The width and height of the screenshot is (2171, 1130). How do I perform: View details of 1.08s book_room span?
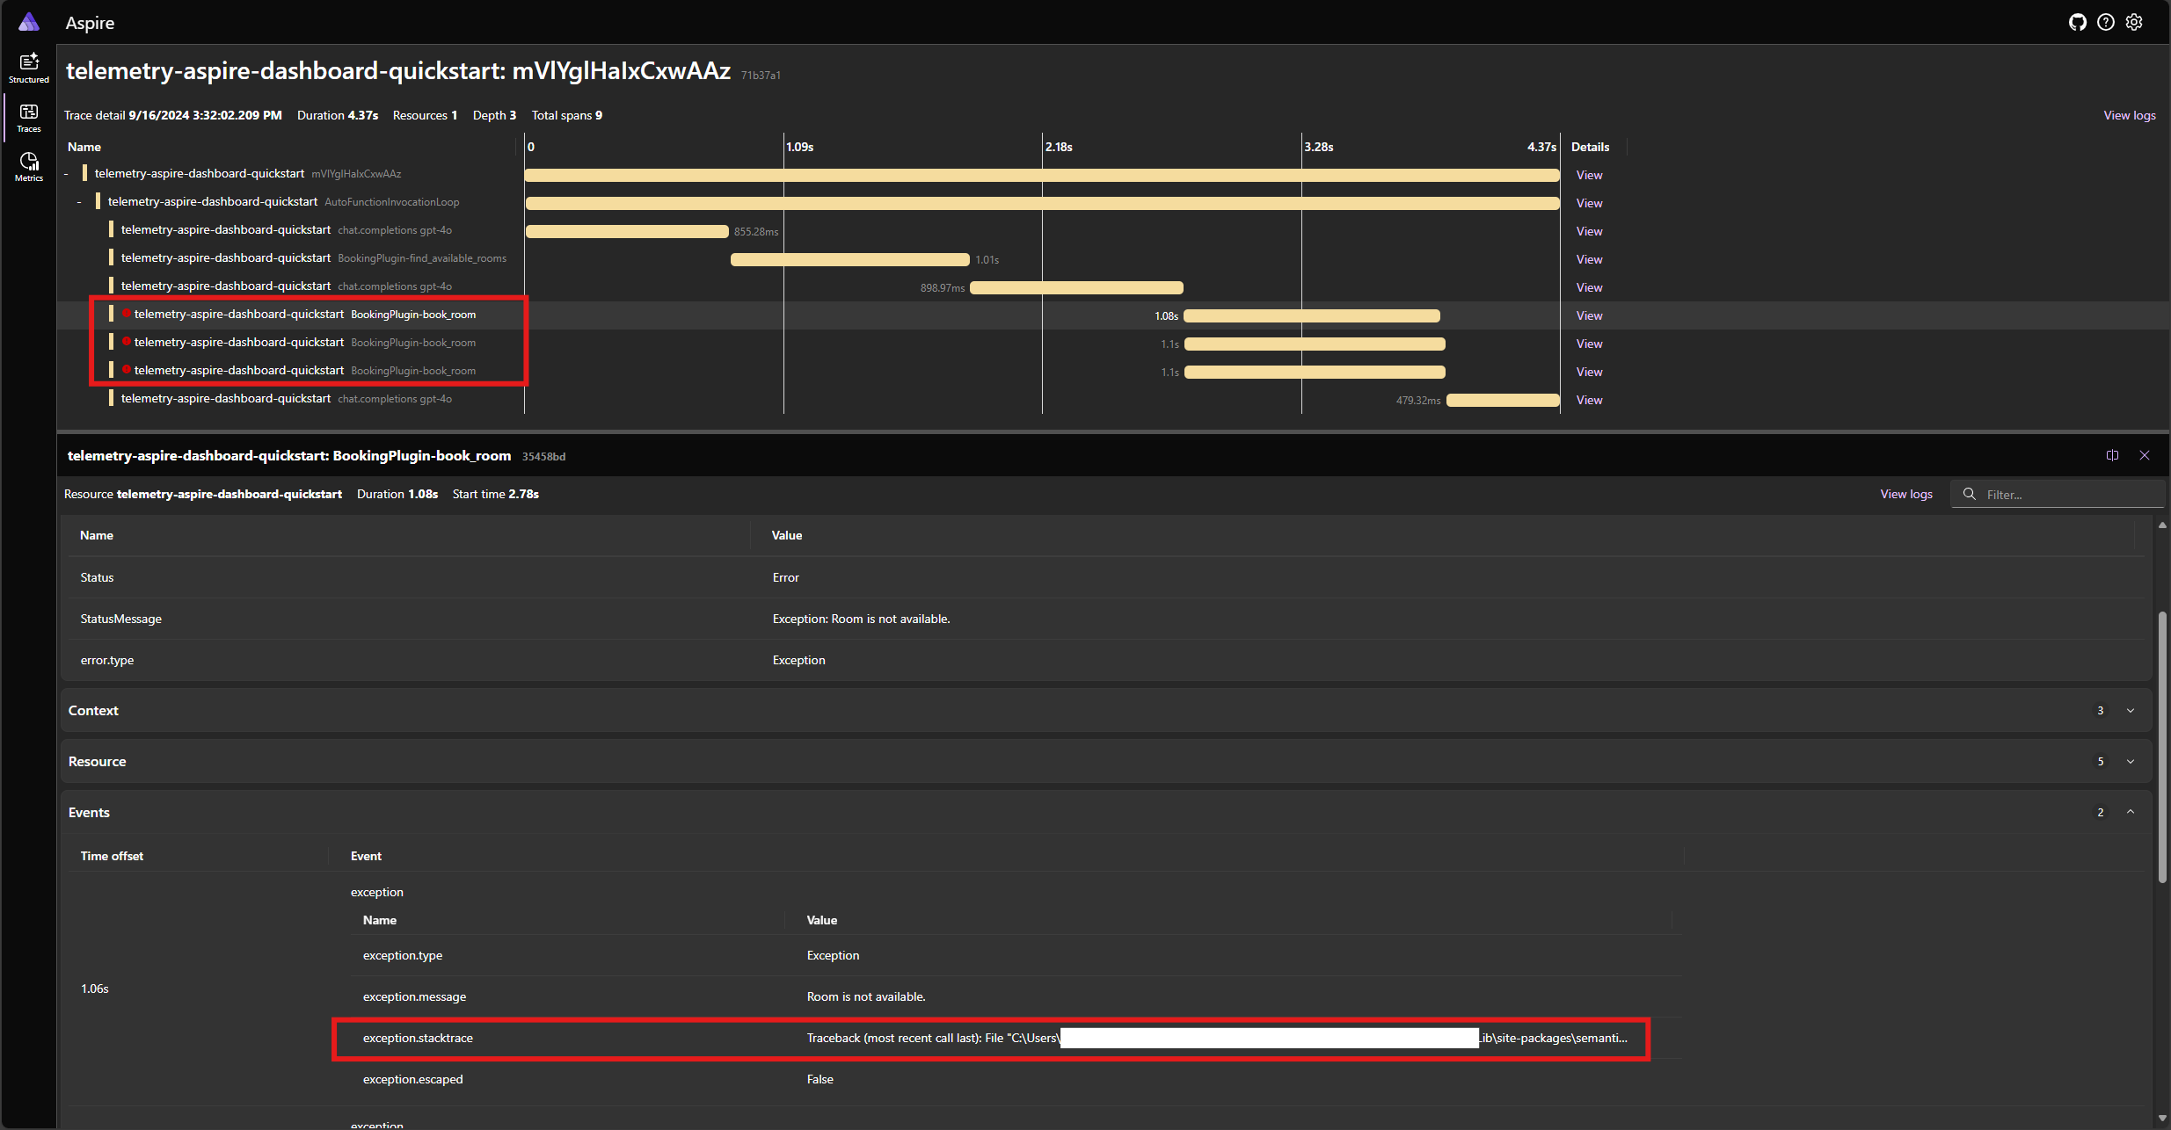tap(1589, 315)
